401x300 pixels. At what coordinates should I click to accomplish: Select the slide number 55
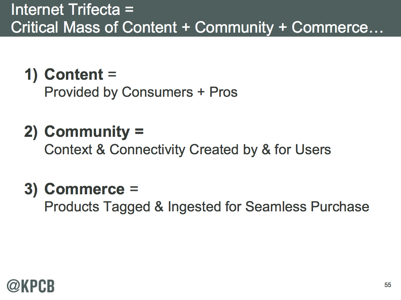pyautogui.click(x=388, y=285)
